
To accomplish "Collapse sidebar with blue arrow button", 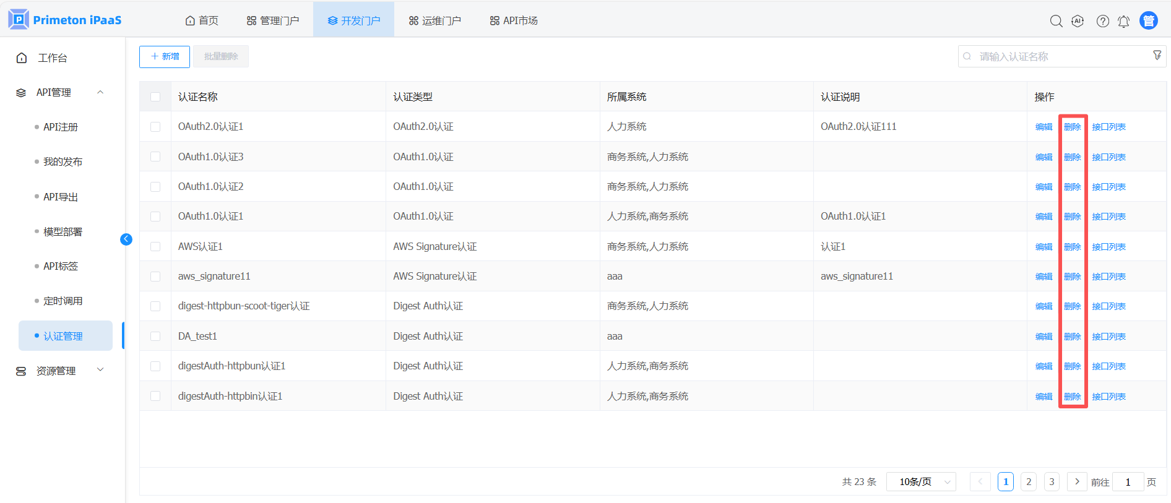I will coord(126,239).
